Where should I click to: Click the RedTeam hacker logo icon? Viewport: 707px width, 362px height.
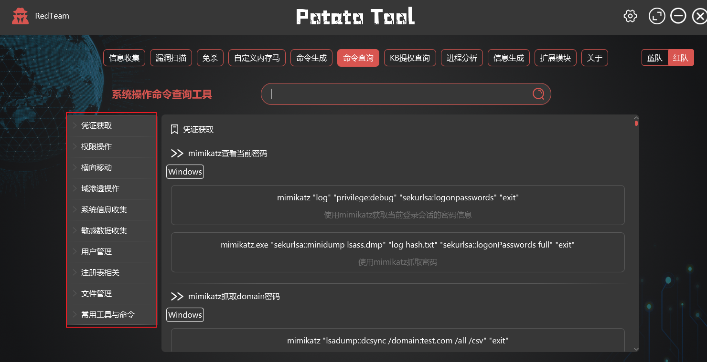(20, 16)
